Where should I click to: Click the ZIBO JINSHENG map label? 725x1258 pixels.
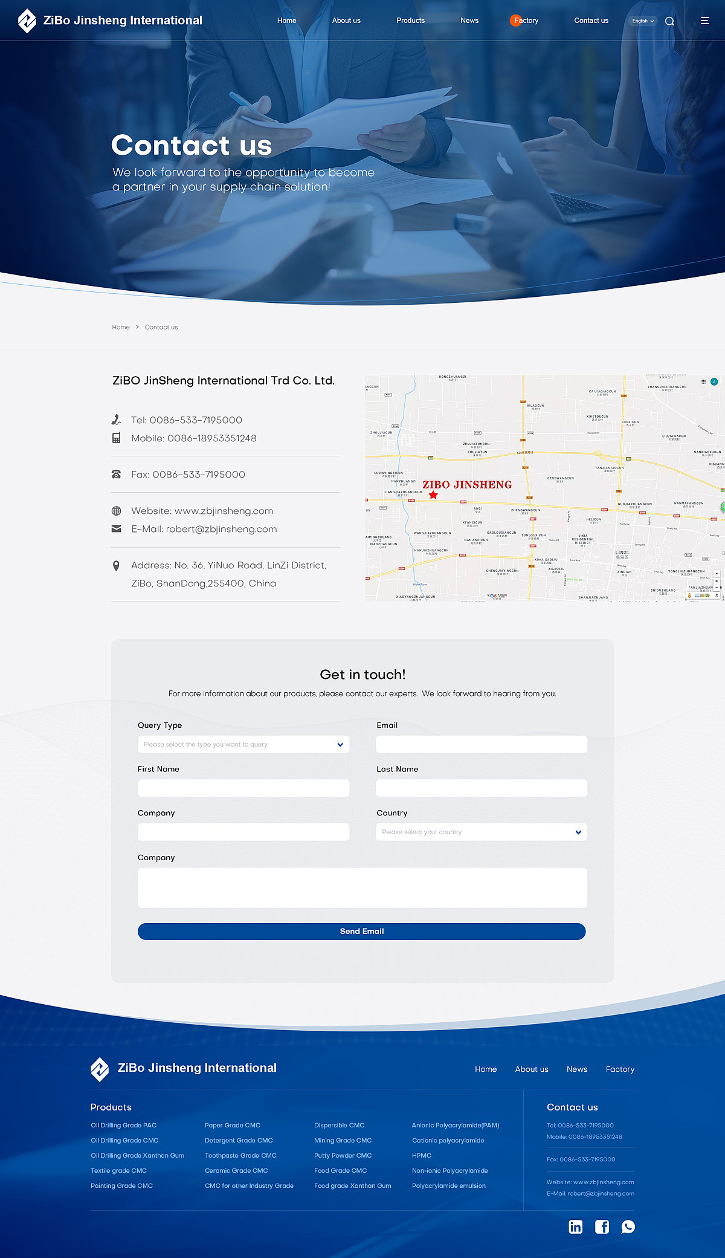[467, 484]
